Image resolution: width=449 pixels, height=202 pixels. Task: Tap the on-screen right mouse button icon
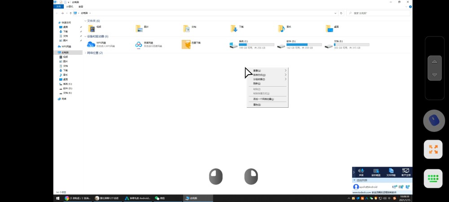tap(251, 176)
